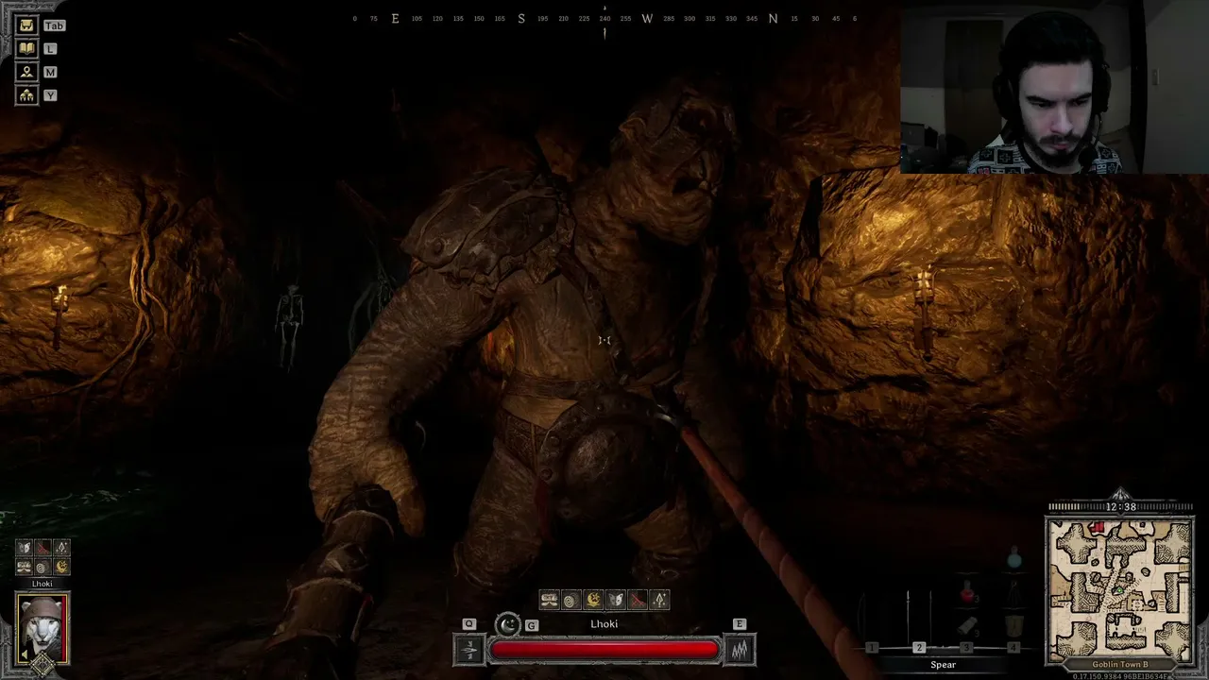Click the mask buff icon above health bar

click(615, 600)
